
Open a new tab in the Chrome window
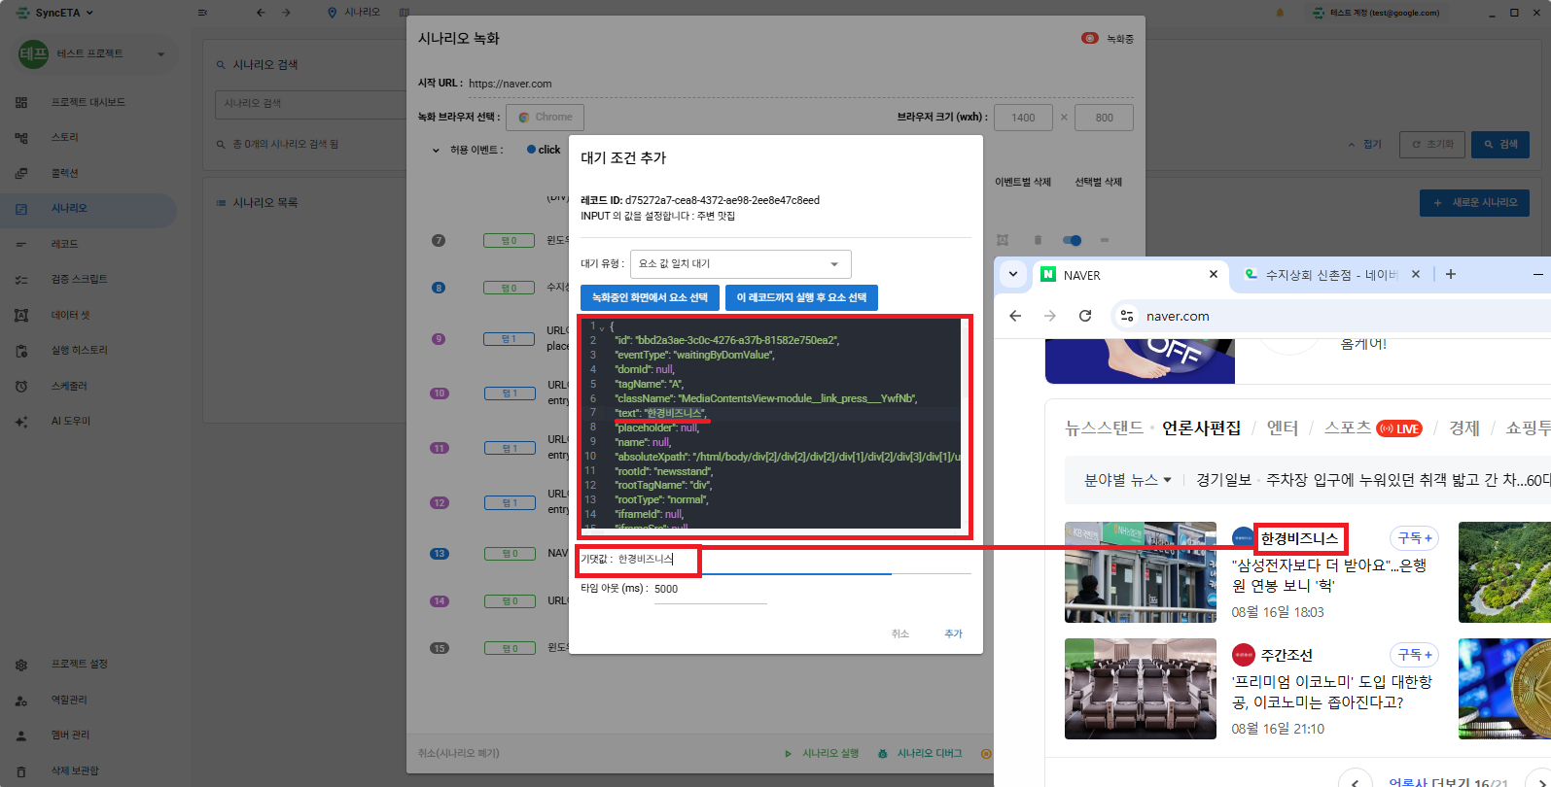coord(1451,274)
